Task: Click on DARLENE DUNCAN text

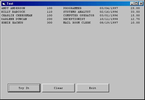Action: (x=14, y=19)
